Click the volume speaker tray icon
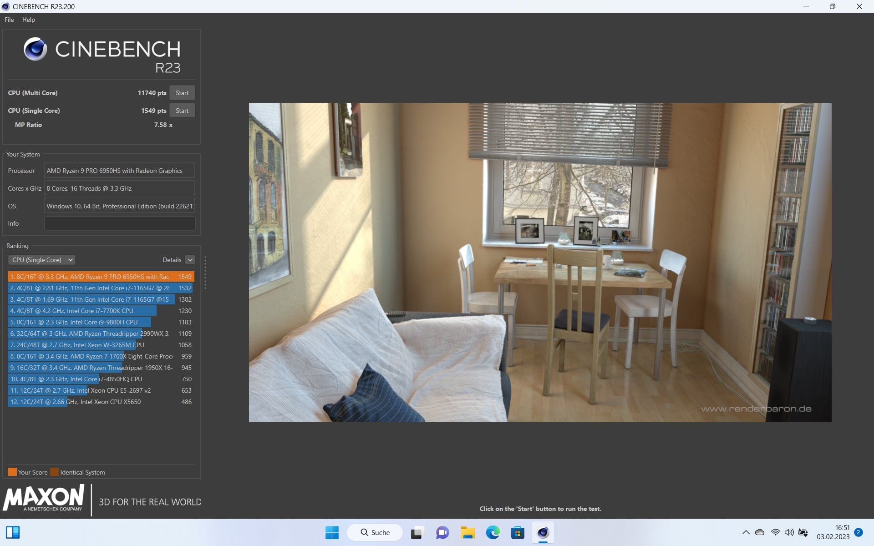 pos(789,532)
